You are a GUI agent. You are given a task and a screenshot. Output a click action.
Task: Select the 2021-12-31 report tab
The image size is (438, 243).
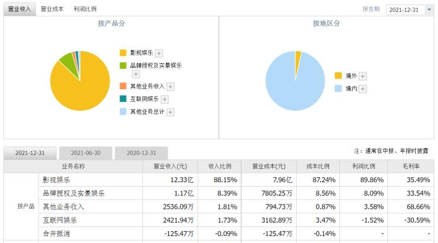pos(30,153)
